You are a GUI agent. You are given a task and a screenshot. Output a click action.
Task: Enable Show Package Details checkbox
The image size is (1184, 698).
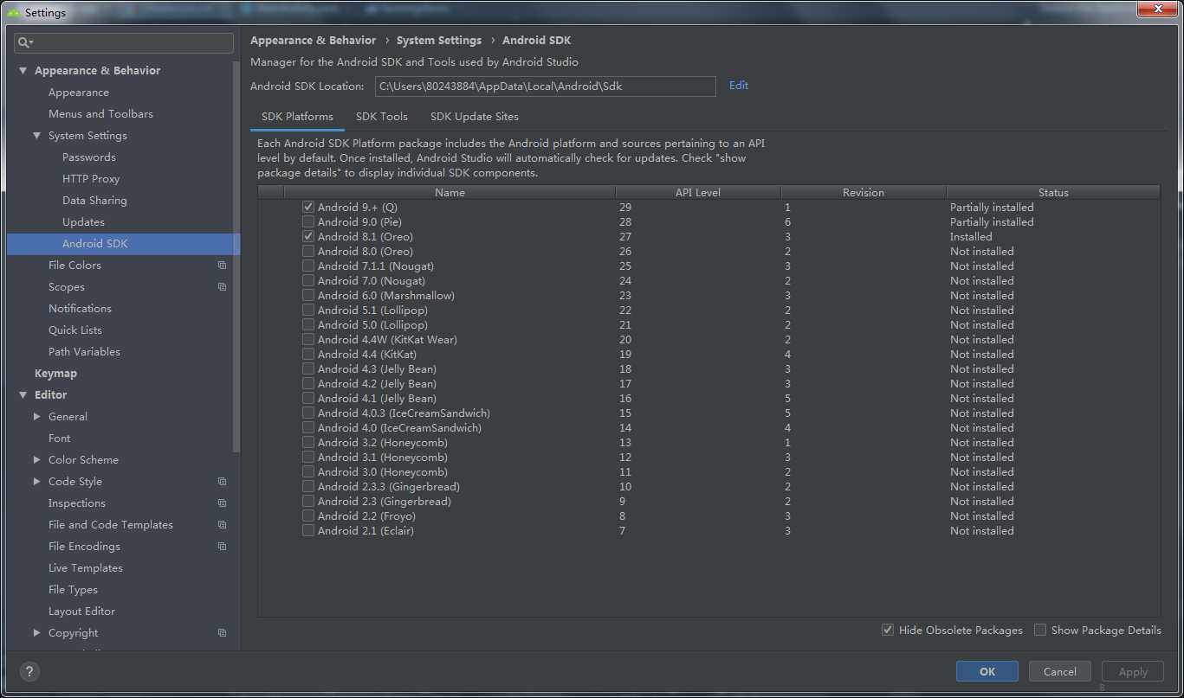1040,630
